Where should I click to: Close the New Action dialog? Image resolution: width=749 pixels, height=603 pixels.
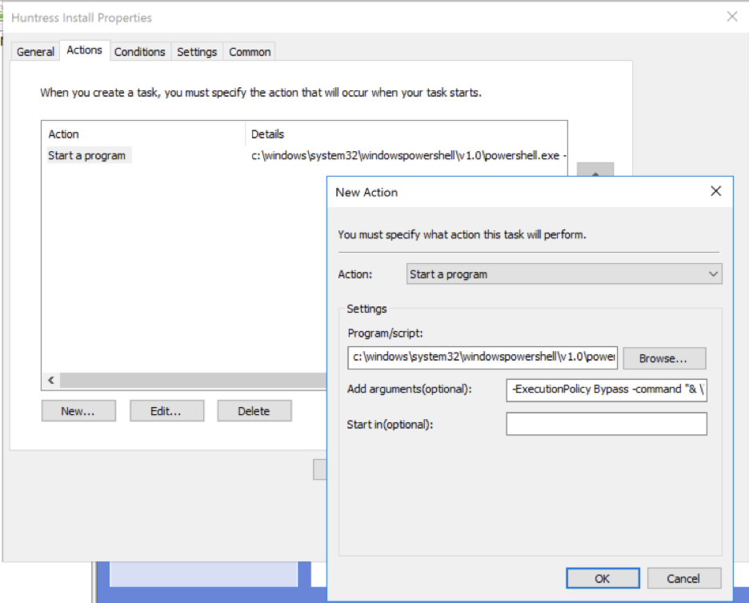(715, 191)
